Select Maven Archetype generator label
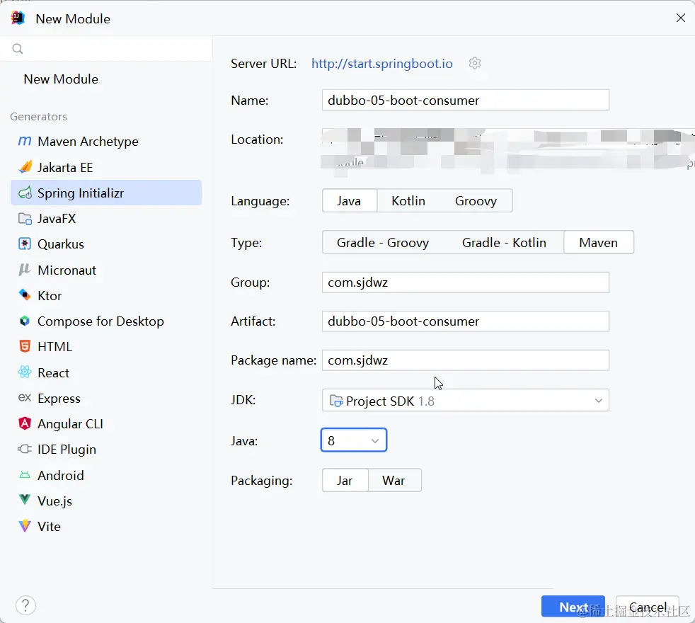 coord(88,142)
